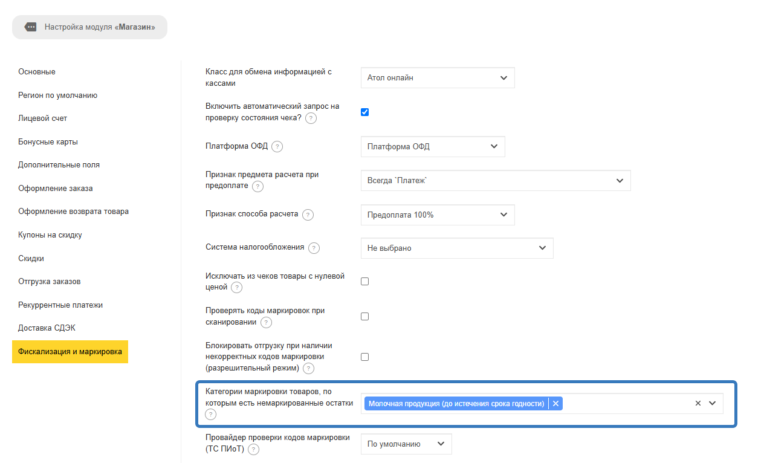Viewport: 764px width, 463px height.
Task: Open the Система налогообложения Не выбрано dropdown
Action: pos(457,248)
